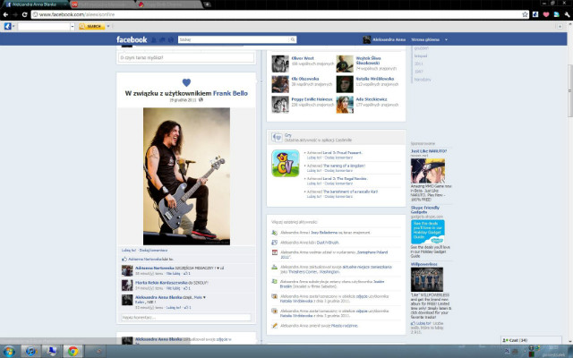Screen dimensions: 573x358
Task: Click calendar icon beside Sonisphere Poland activity
Action: 275,252
